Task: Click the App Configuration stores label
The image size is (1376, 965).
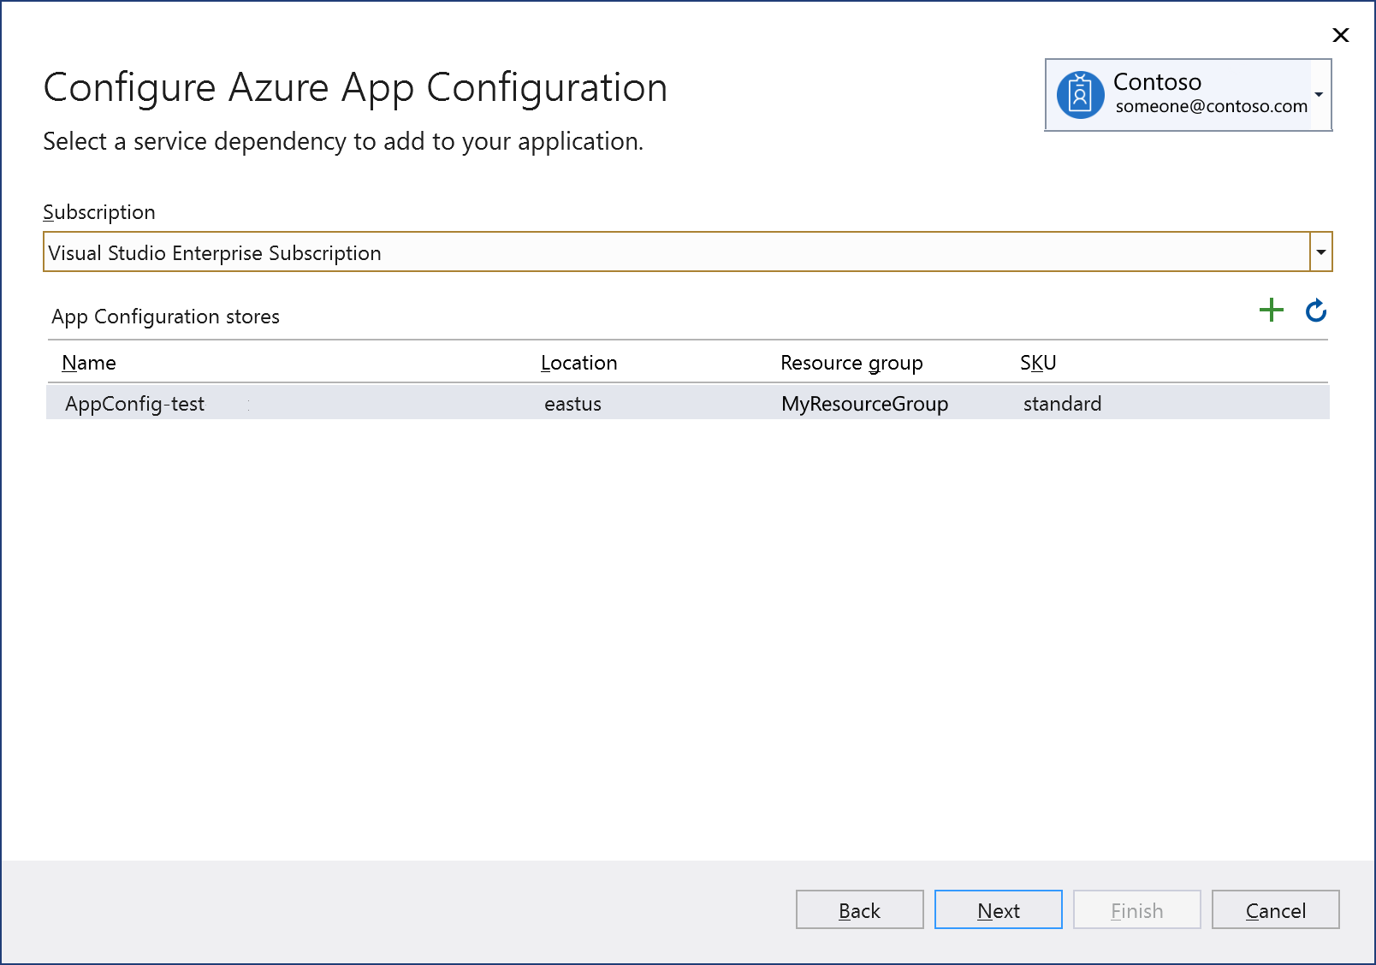Action: pyautogui.click(x=166, y=317)
